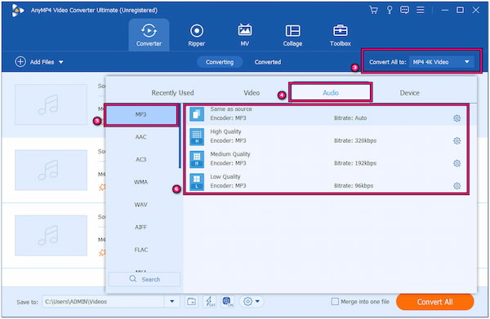Screen dimensions: 490x319
Task: Open settings gear for High Quality MP3
Action: point(457,141)
